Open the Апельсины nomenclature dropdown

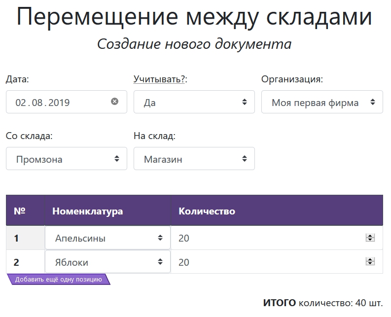point(107,238)
